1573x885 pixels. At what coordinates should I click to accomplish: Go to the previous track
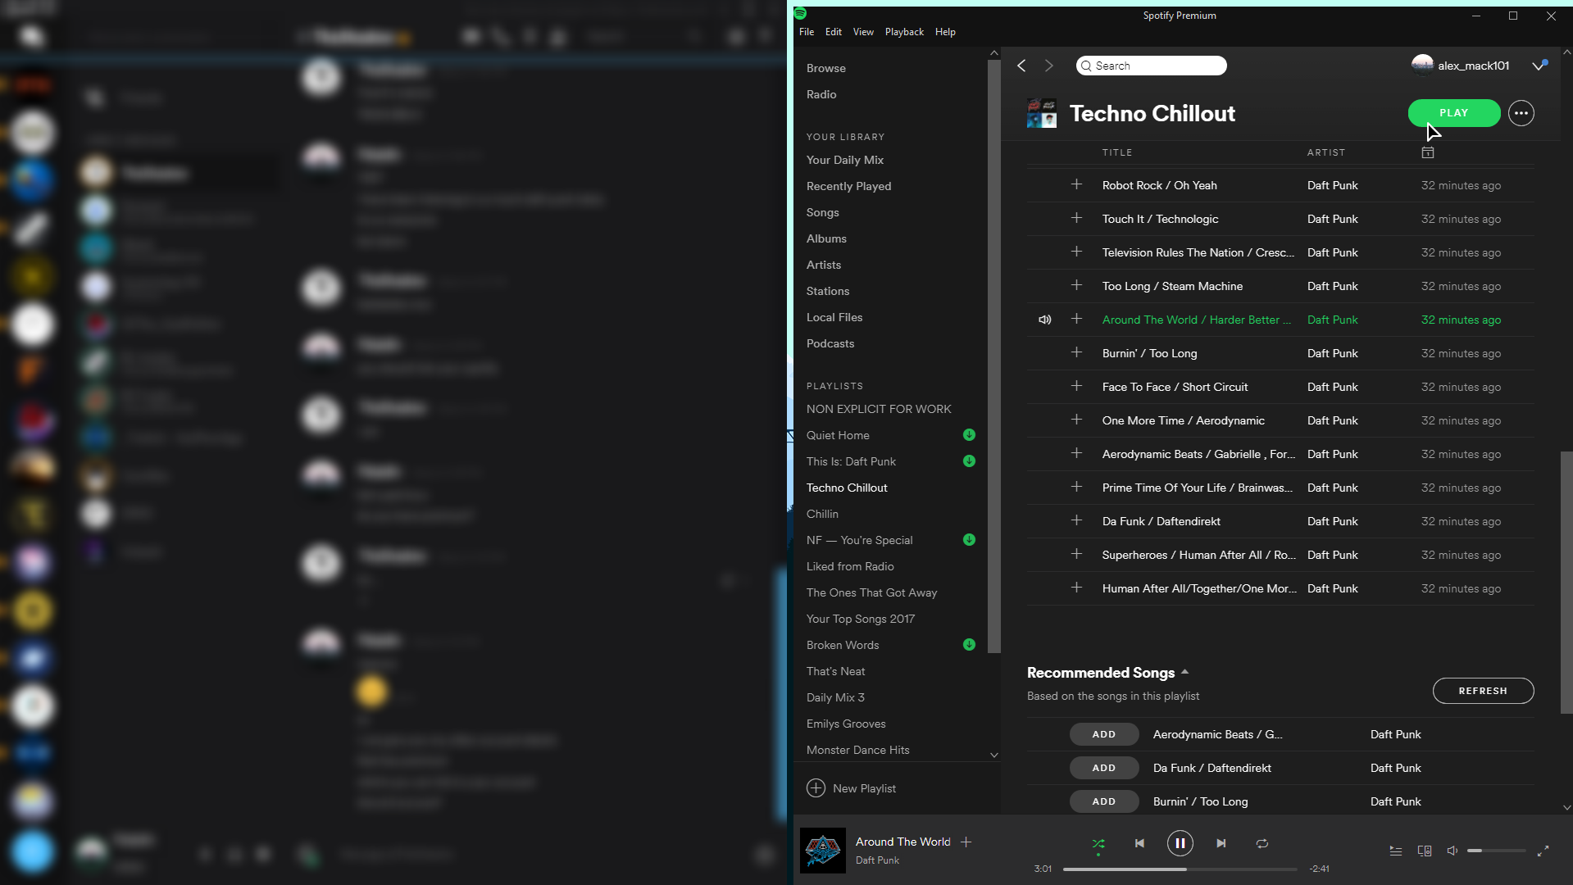pyautogui.click(x=1139, y=843)
